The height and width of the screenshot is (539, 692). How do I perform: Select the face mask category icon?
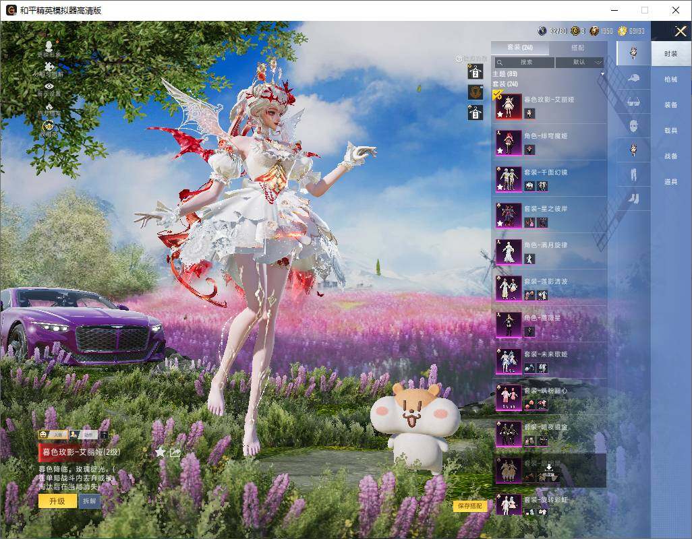[633, 126]
